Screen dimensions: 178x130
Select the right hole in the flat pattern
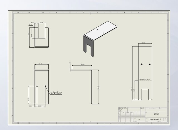(150, 64)
